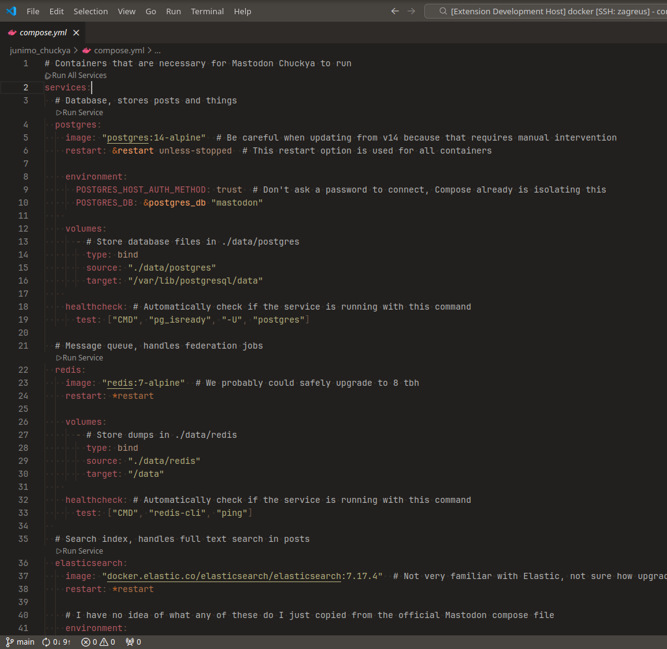Click the VS Code logo icon

click(11, 11)
